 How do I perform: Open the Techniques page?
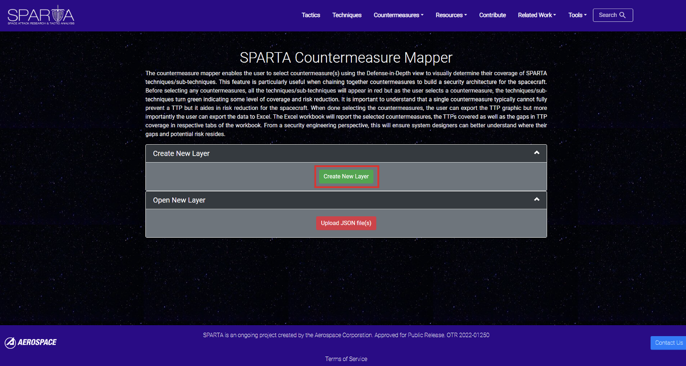coord(347,15)
